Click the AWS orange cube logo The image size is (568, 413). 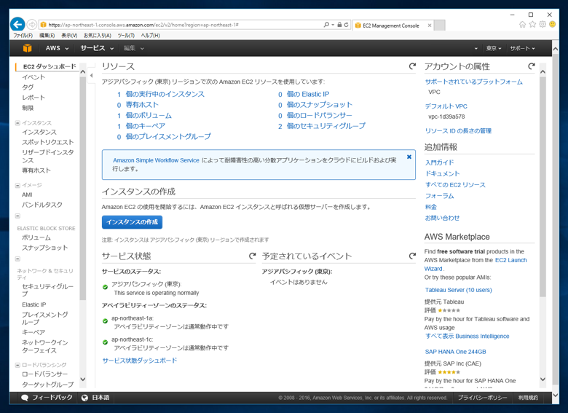(28, 48)
